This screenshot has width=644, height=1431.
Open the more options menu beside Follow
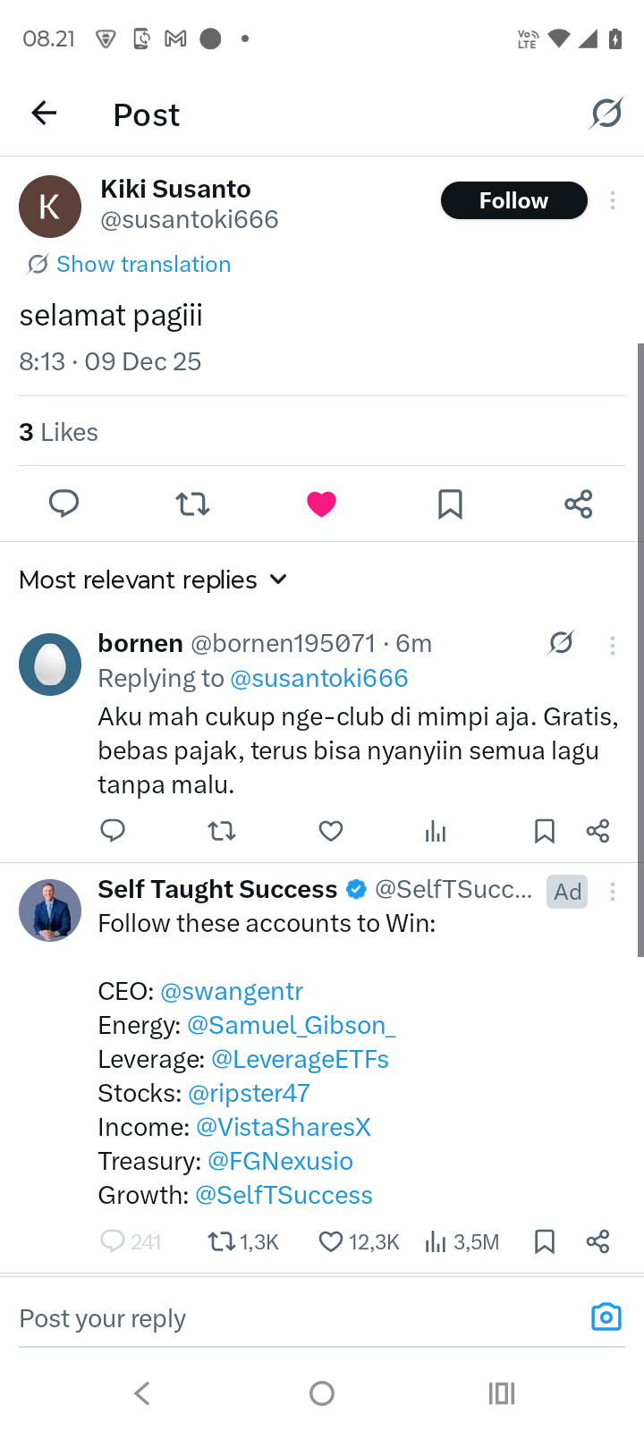tap(613, 200)
